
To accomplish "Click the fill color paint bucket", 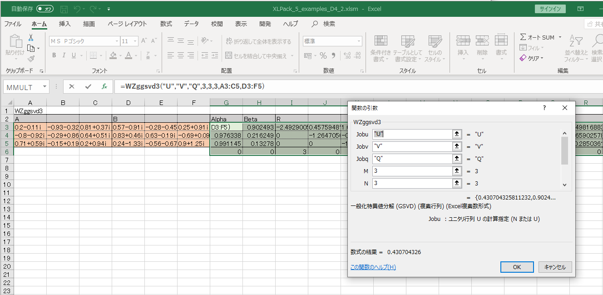I will pyautogui.click(x=113, y=55).
